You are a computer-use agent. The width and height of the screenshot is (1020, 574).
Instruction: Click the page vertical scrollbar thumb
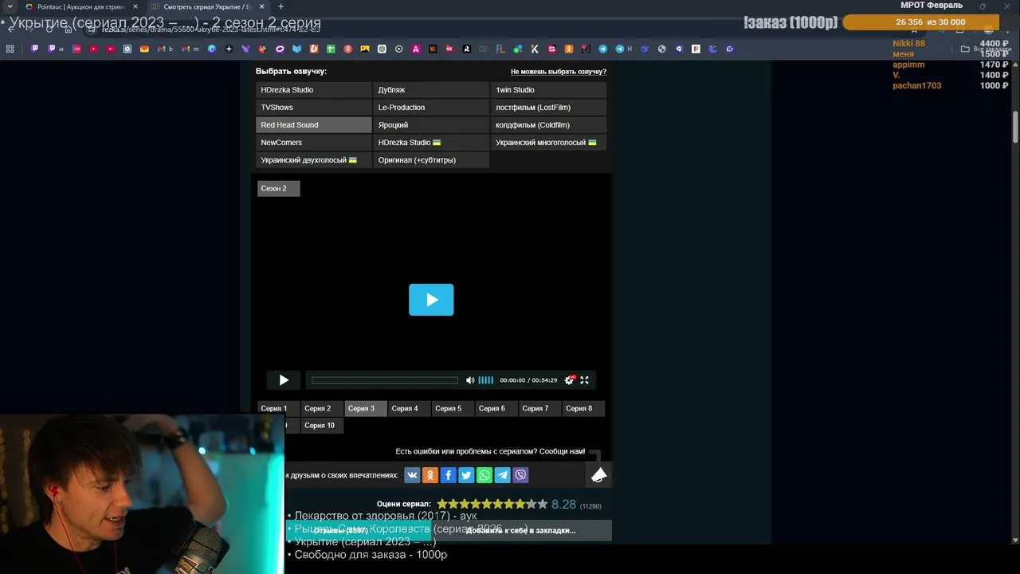tap(1015, 128)
